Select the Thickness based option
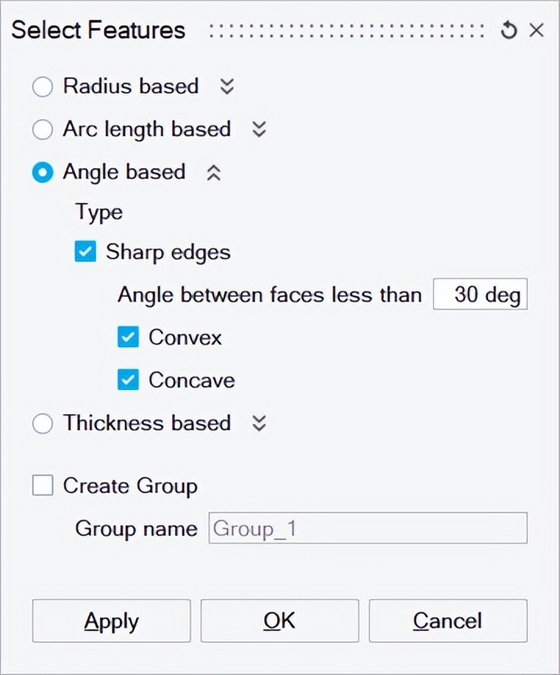The image size is (560, 675). (42, 423)
